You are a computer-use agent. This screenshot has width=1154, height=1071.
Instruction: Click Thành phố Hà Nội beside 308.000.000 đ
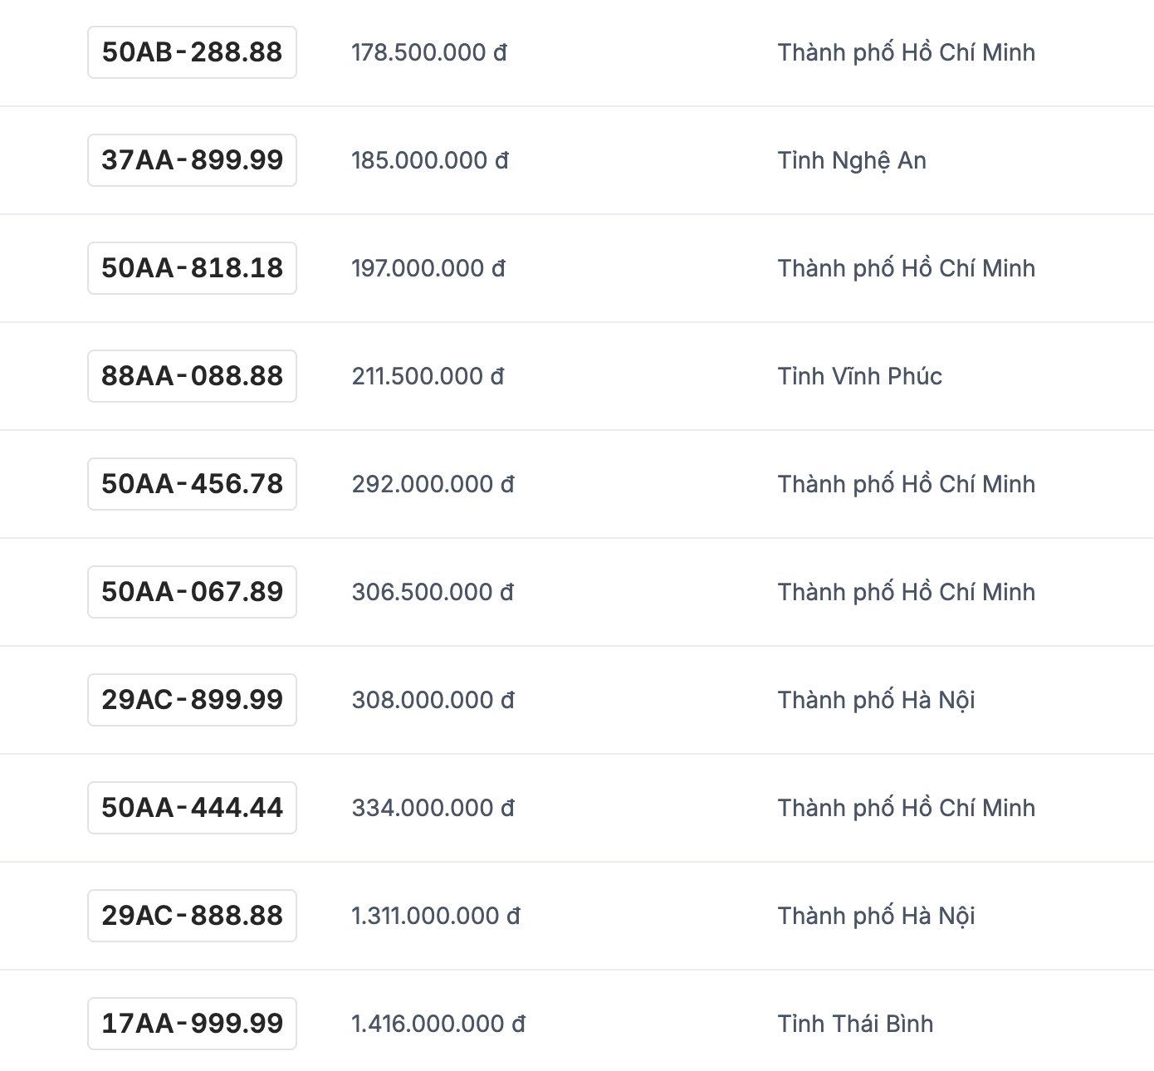click(876, 700)
